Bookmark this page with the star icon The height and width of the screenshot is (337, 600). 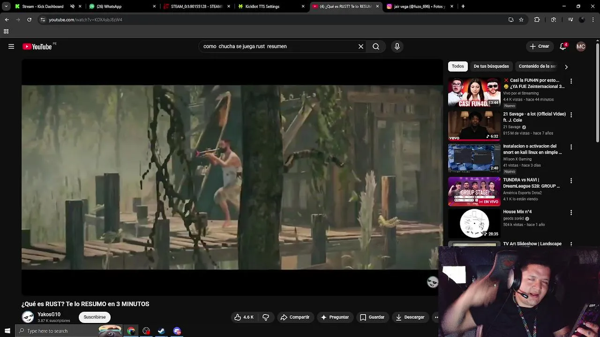click(x=521, y=20)
